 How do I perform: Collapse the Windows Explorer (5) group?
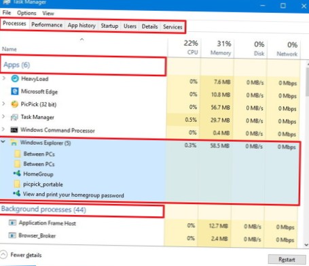3,142
